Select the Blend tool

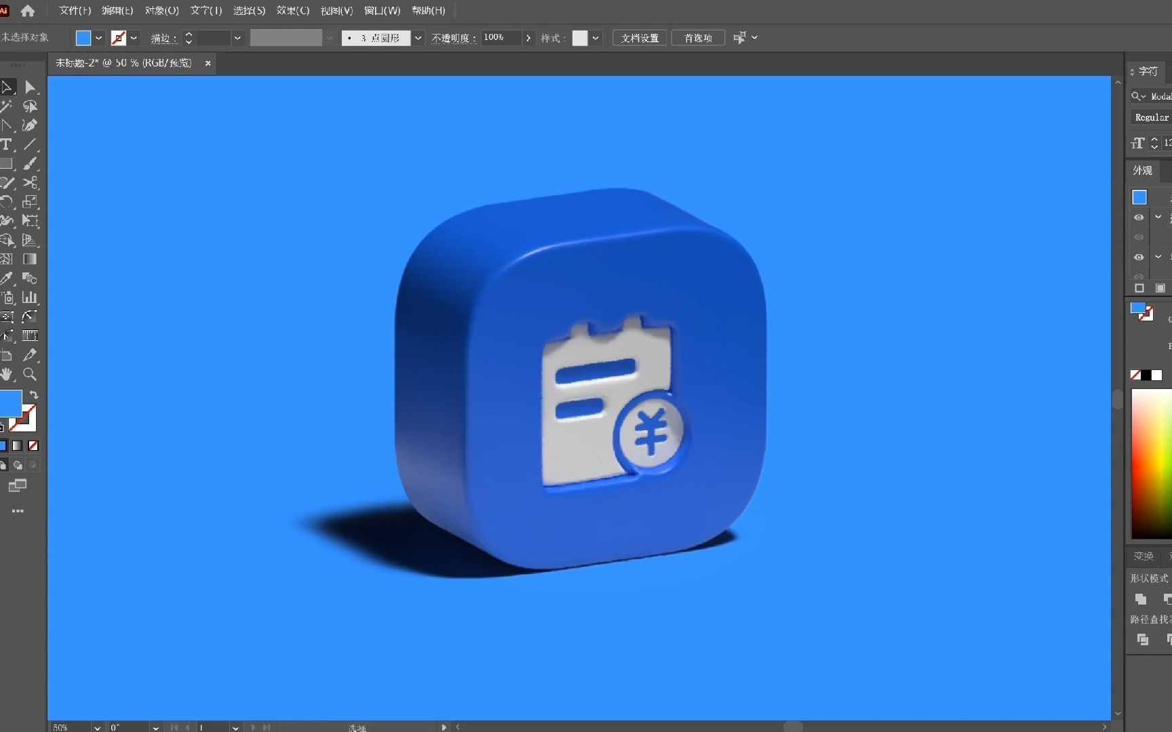tap(30, 278)
